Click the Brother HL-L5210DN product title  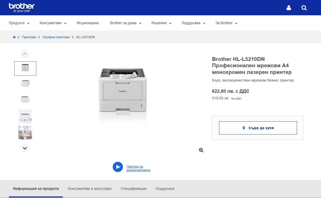point(252,65)
